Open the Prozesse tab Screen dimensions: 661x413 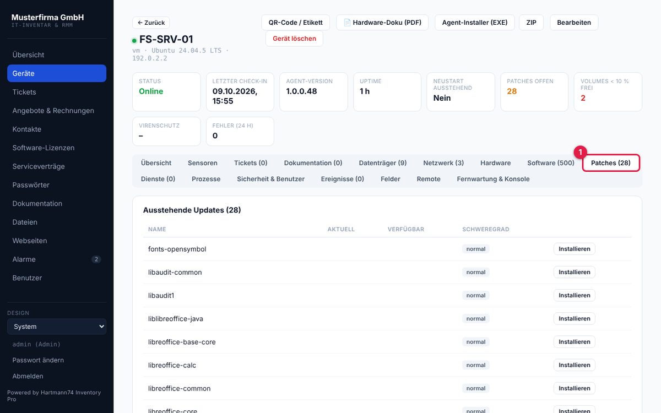point(206,179)
